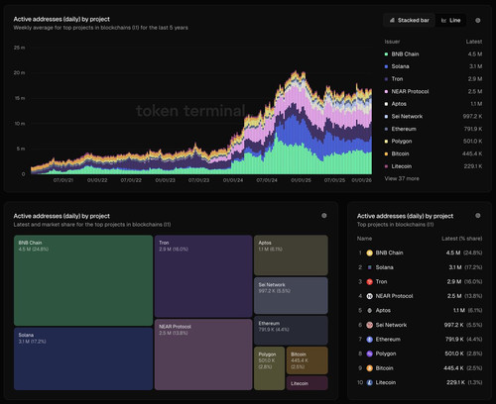
Task: Open Solana project link in table
Action: click(x=384, y=267)
